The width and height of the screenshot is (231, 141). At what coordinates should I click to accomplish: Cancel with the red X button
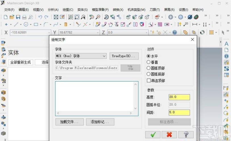(x=169, y=134)
